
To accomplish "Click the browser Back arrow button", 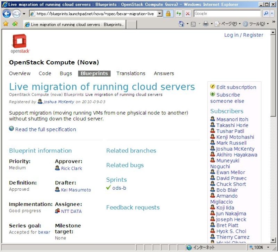I will coord(7,14).
